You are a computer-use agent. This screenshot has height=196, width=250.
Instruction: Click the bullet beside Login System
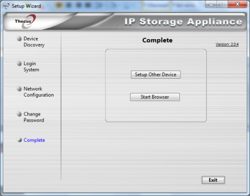[x=19, y=64]
